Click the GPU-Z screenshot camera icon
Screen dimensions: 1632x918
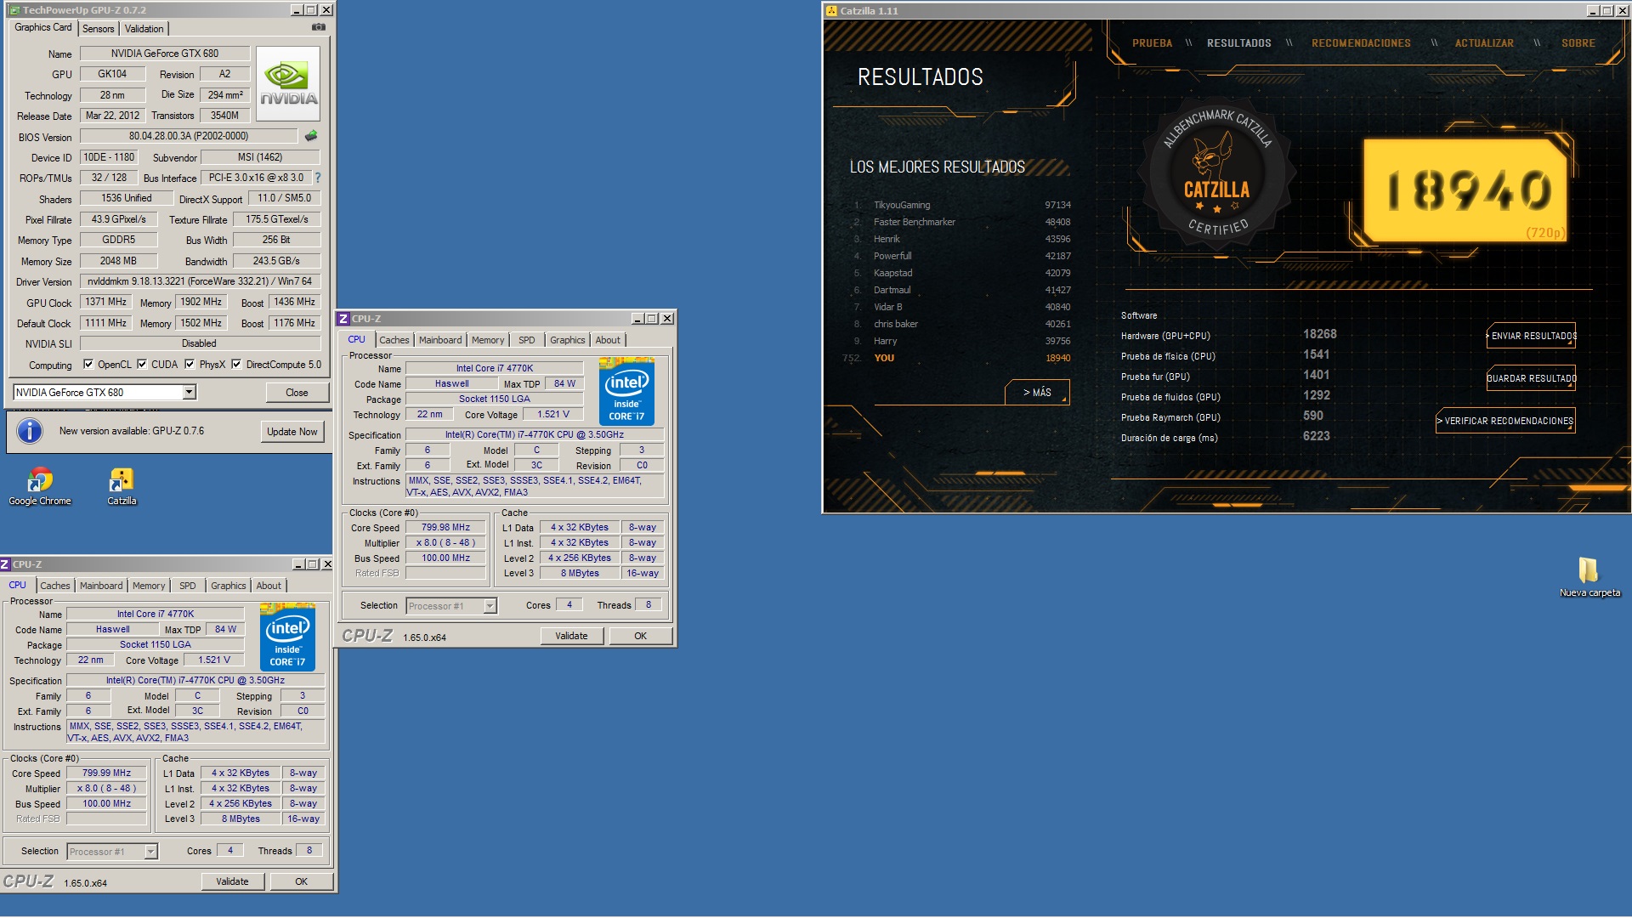(318, 27)
